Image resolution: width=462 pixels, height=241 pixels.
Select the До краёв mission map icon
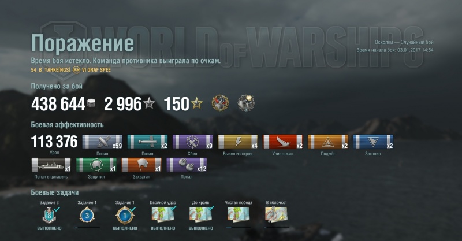click(x=200, y=214)
